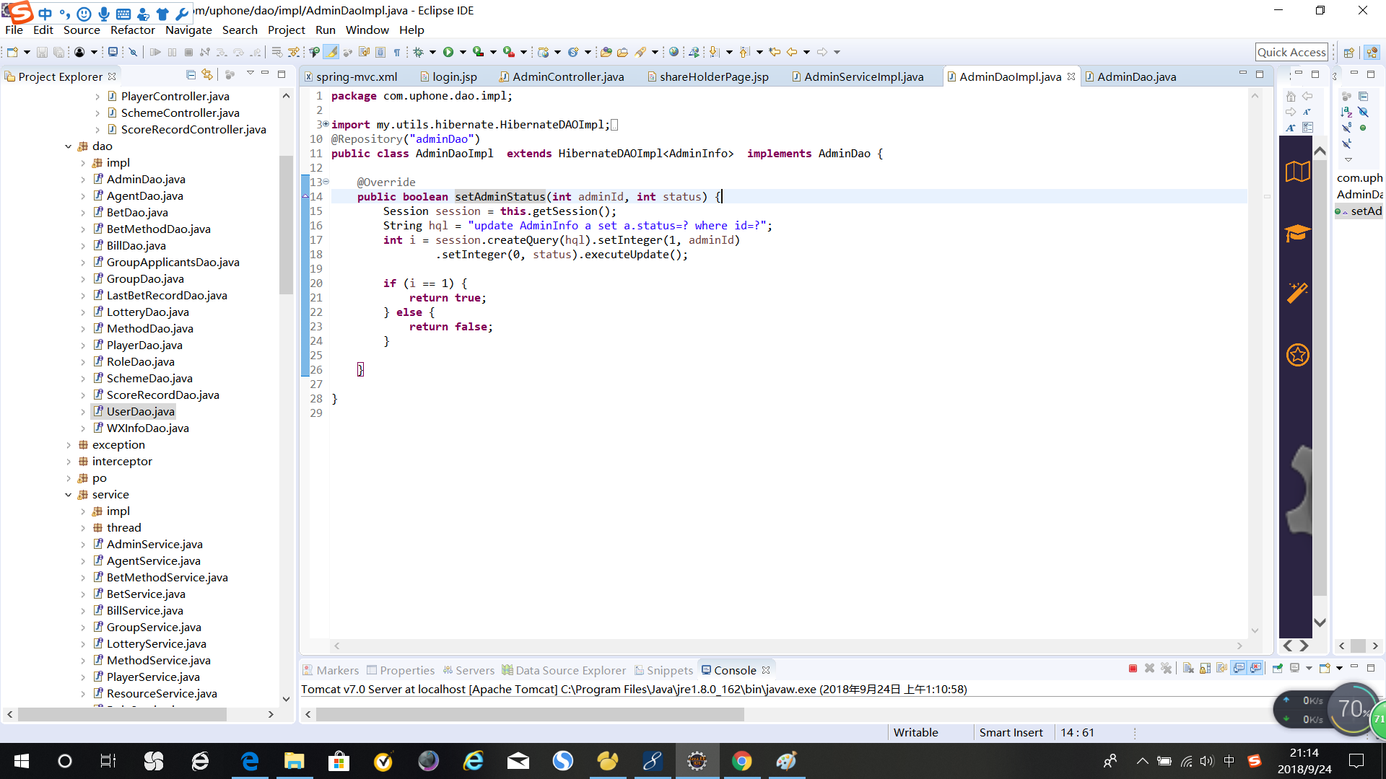Click the Java EE perspective icon

1372,53
